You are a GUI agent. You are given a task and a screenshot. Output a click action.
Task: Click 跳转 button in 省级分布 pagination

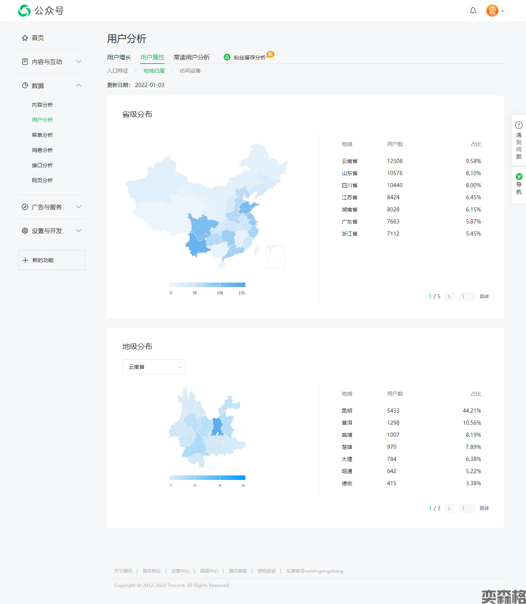click(x=484, y=297)
